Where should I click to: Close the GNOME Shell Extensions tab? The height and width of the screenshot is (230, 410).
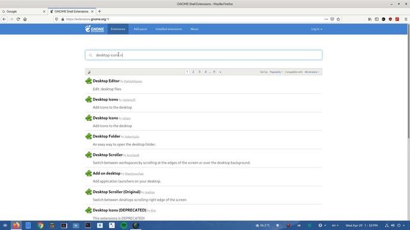92,11
